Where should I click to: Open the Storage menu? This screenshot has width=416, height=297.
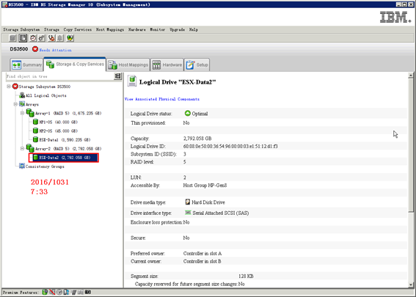pyautogui.click(x=52, y=29)
